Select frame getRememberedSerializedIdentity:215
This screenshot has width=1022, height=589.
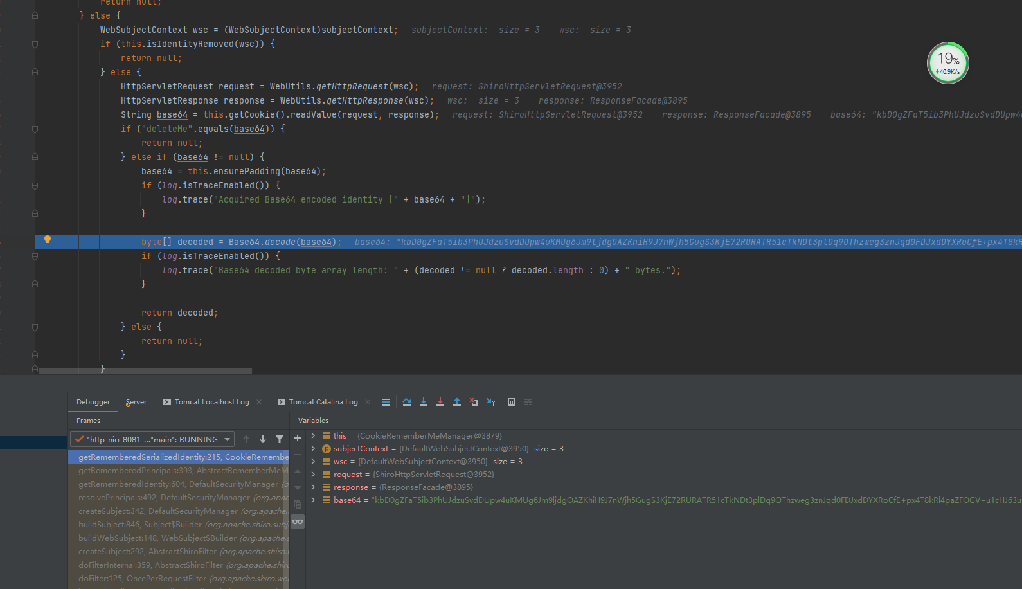(179, 457)
